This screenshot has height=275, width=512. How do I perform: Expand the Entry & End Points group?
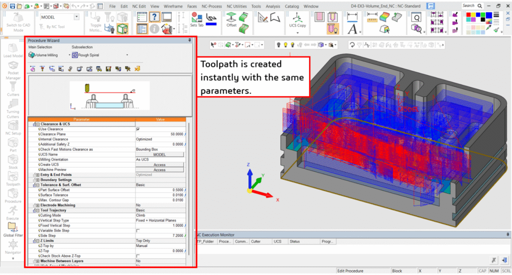pos(37,175)
